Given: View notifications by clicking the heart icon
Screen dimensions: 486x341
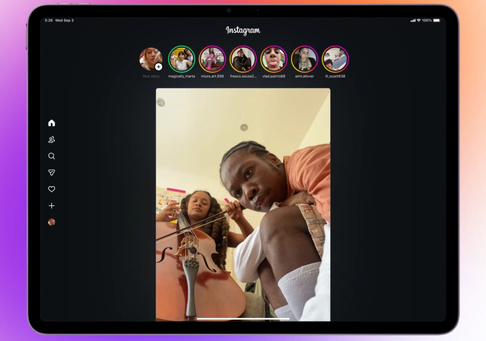Looking at the screenshot, I should click(x=52, y=189).
